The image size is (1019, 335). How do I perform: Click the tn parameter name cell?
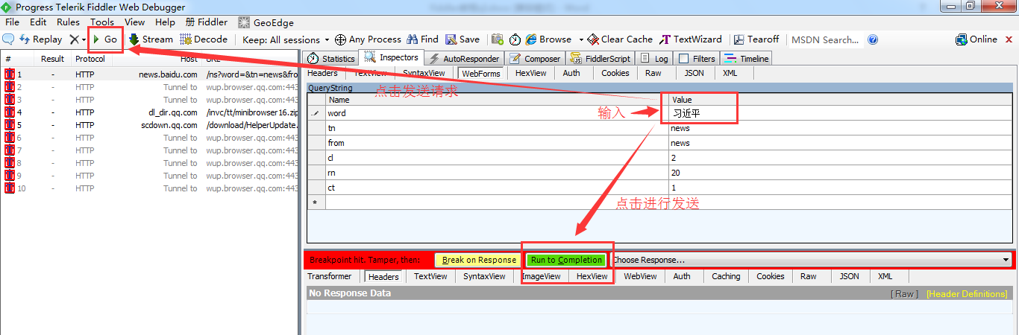497,128
